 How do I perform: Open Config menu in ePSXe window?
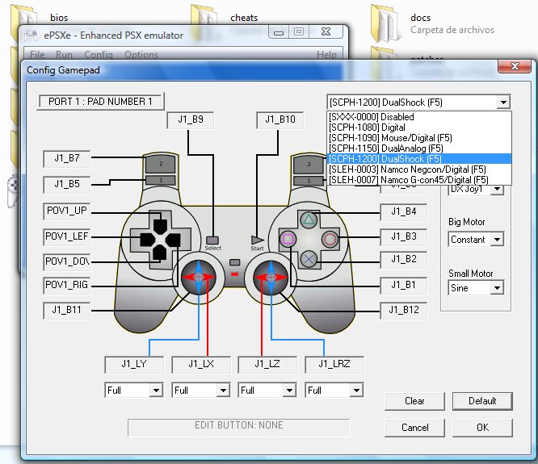pos(99,55)
